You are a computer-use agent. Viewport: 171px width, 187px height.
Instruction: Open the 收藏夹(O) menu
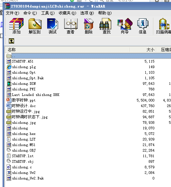pos(67,13)
